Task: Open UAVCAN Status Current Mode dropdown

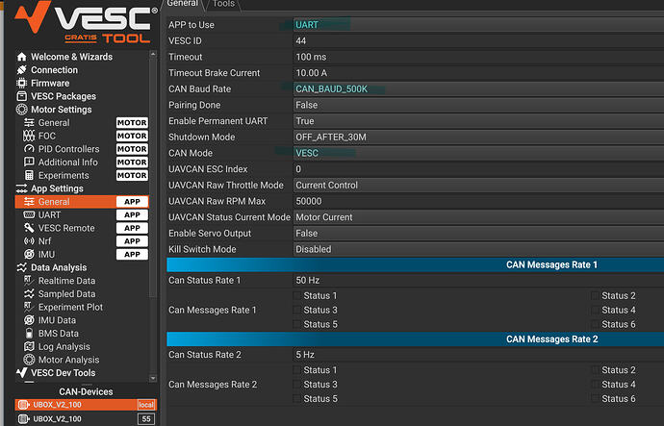Action: pyautogui.click(x=478, y=217)
